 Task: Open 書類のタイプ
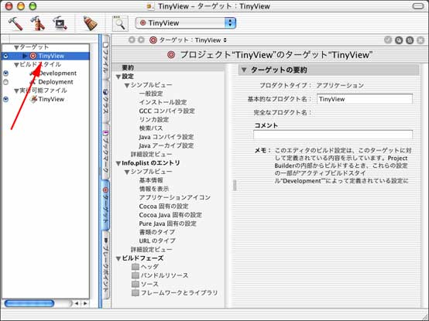(157, 232)
